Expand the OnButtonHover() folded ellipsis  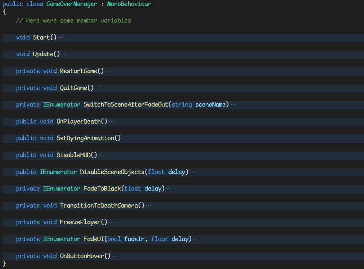pos(115,256)
